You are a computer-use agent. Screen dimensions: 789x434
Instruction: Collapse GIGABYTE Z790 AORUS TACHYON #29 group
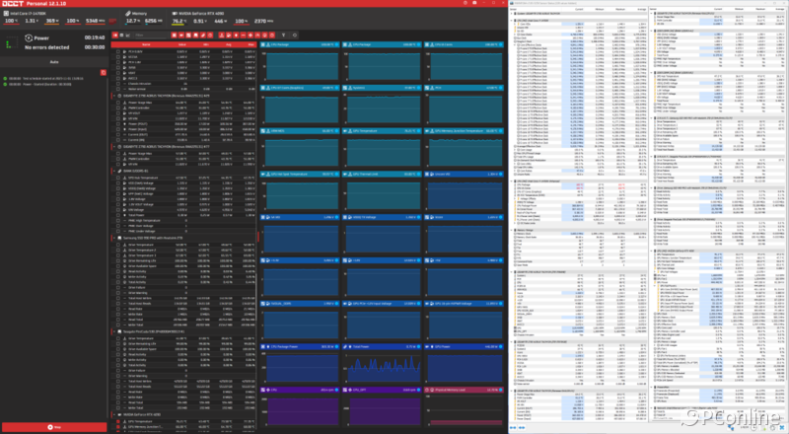click(x=114, y=96)
